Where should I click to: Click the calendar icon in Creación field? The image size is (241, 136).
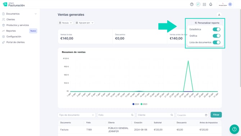(206, 115)
